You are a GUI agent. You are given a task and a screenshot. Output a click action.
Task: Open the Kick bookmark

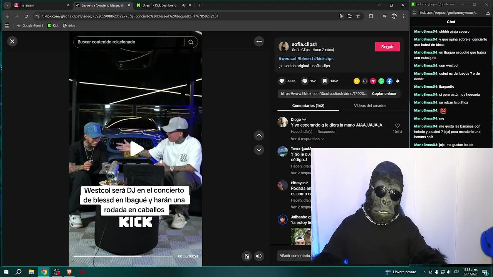tap(53, 26)
